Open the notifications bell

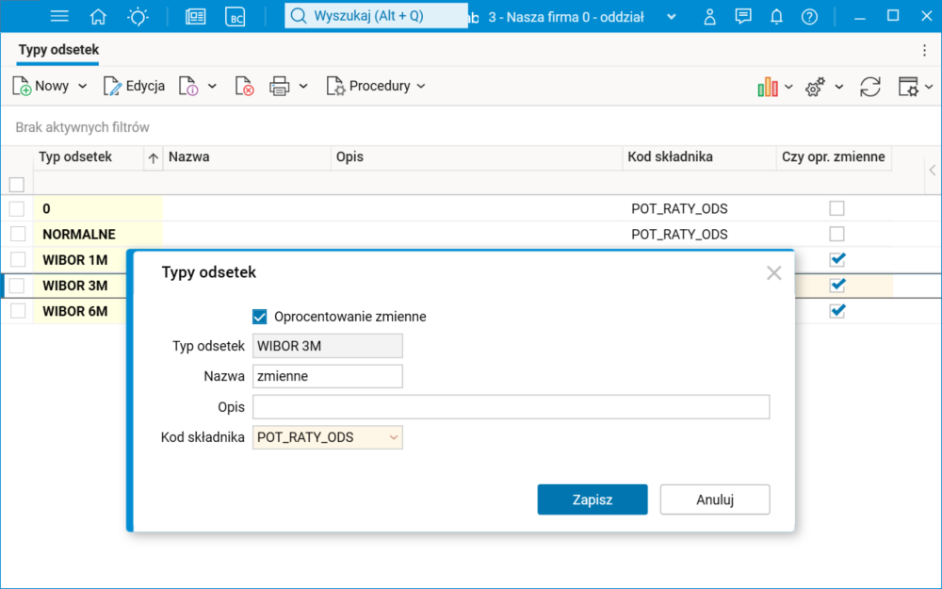click(776, 16)
